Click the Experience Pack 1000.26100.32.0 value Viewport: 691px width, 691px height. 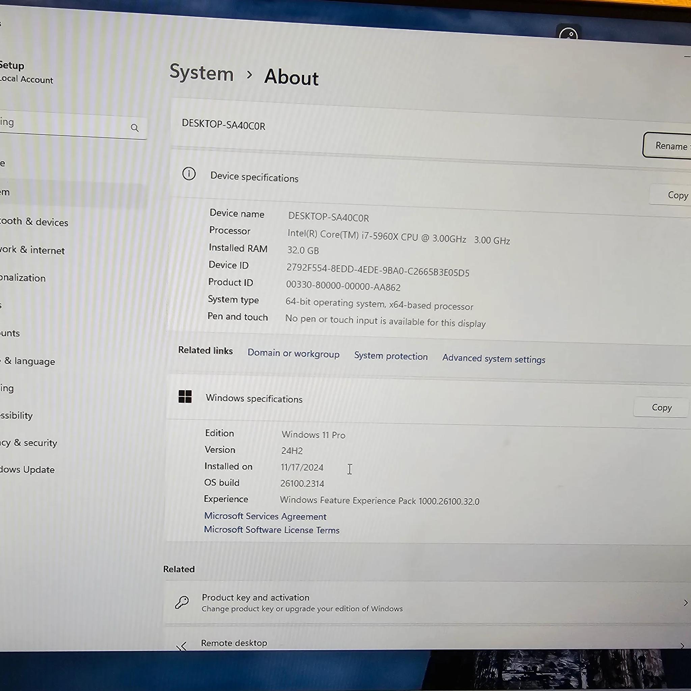[379, 500]
